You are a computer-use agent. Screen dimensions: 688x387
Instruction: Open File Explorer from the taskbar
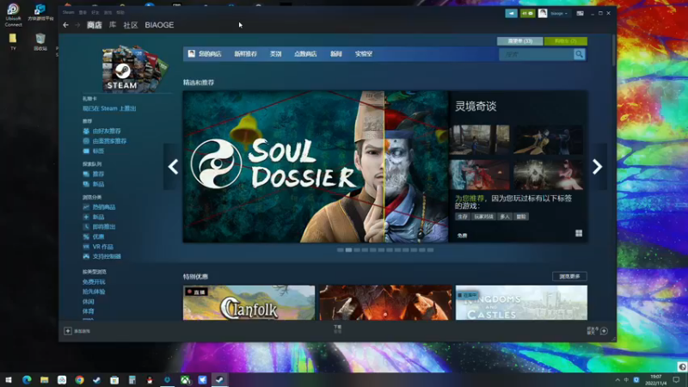[45, 379]
